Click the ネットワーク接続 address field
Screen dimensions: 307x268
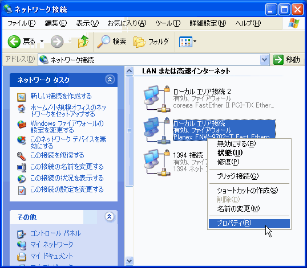coord(149,60)
